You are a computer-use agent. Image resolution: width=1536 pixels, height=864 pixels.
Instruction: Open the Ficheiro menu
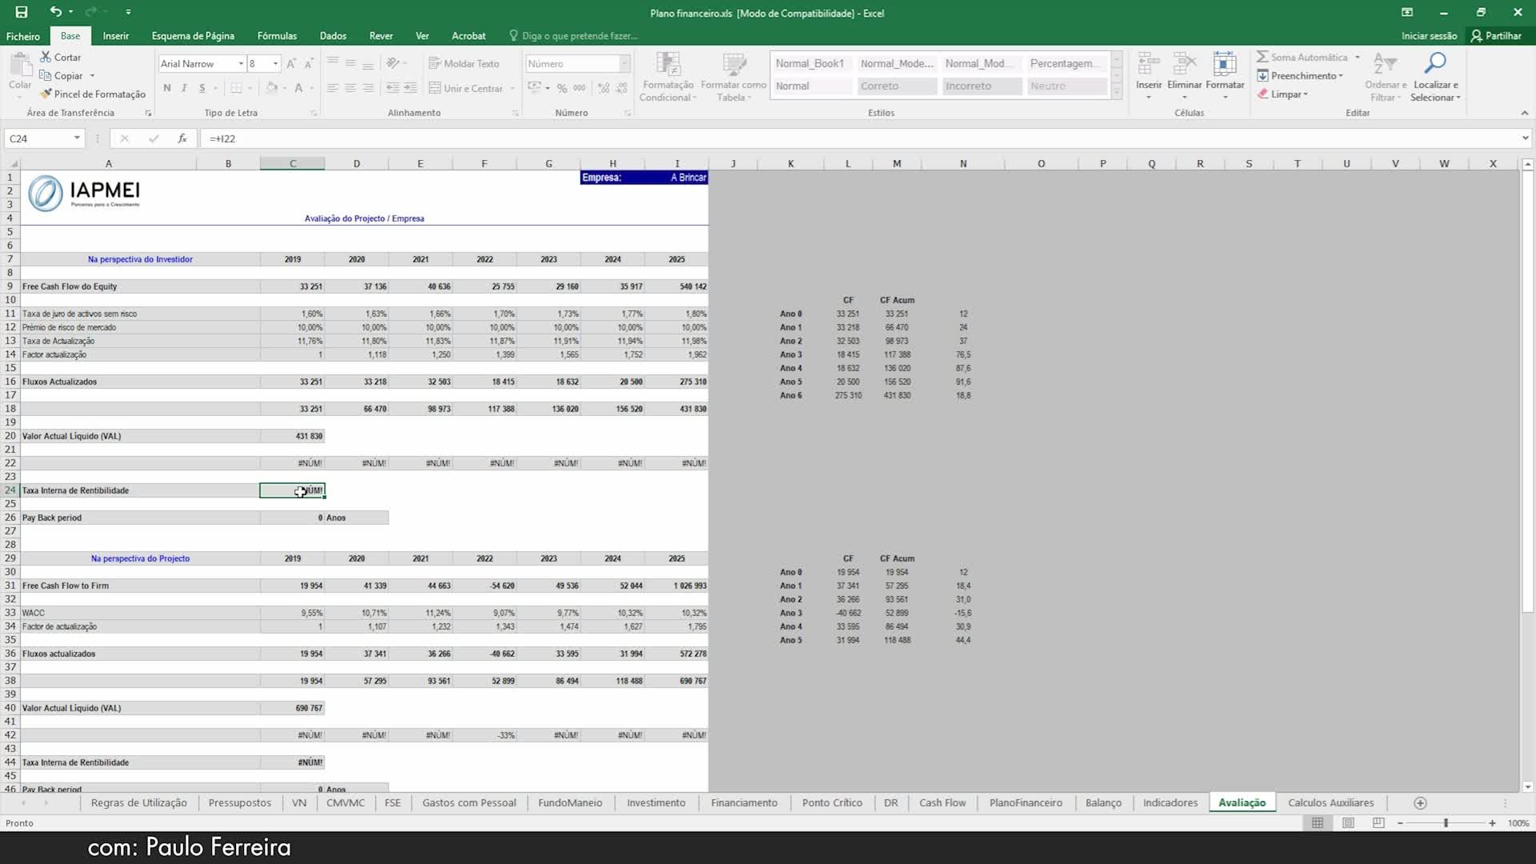23,36
